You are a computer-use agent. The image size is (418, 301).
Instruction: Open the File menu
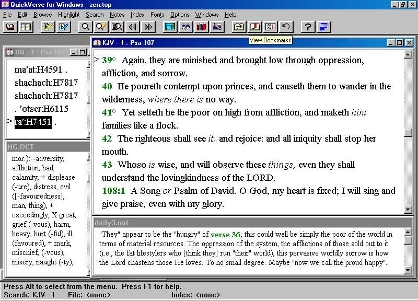tap(7, 15)
